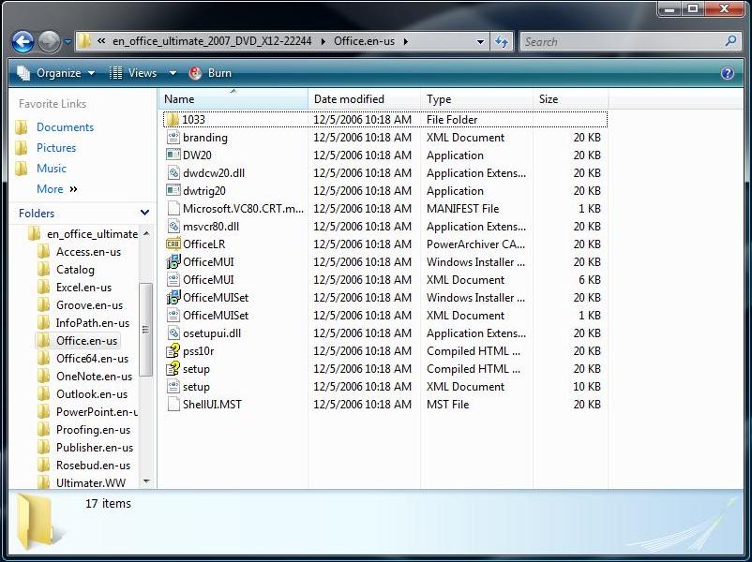Click Office.en-us in address bar path
Viewport: 752px width, 562px height.
pos(364,41)
